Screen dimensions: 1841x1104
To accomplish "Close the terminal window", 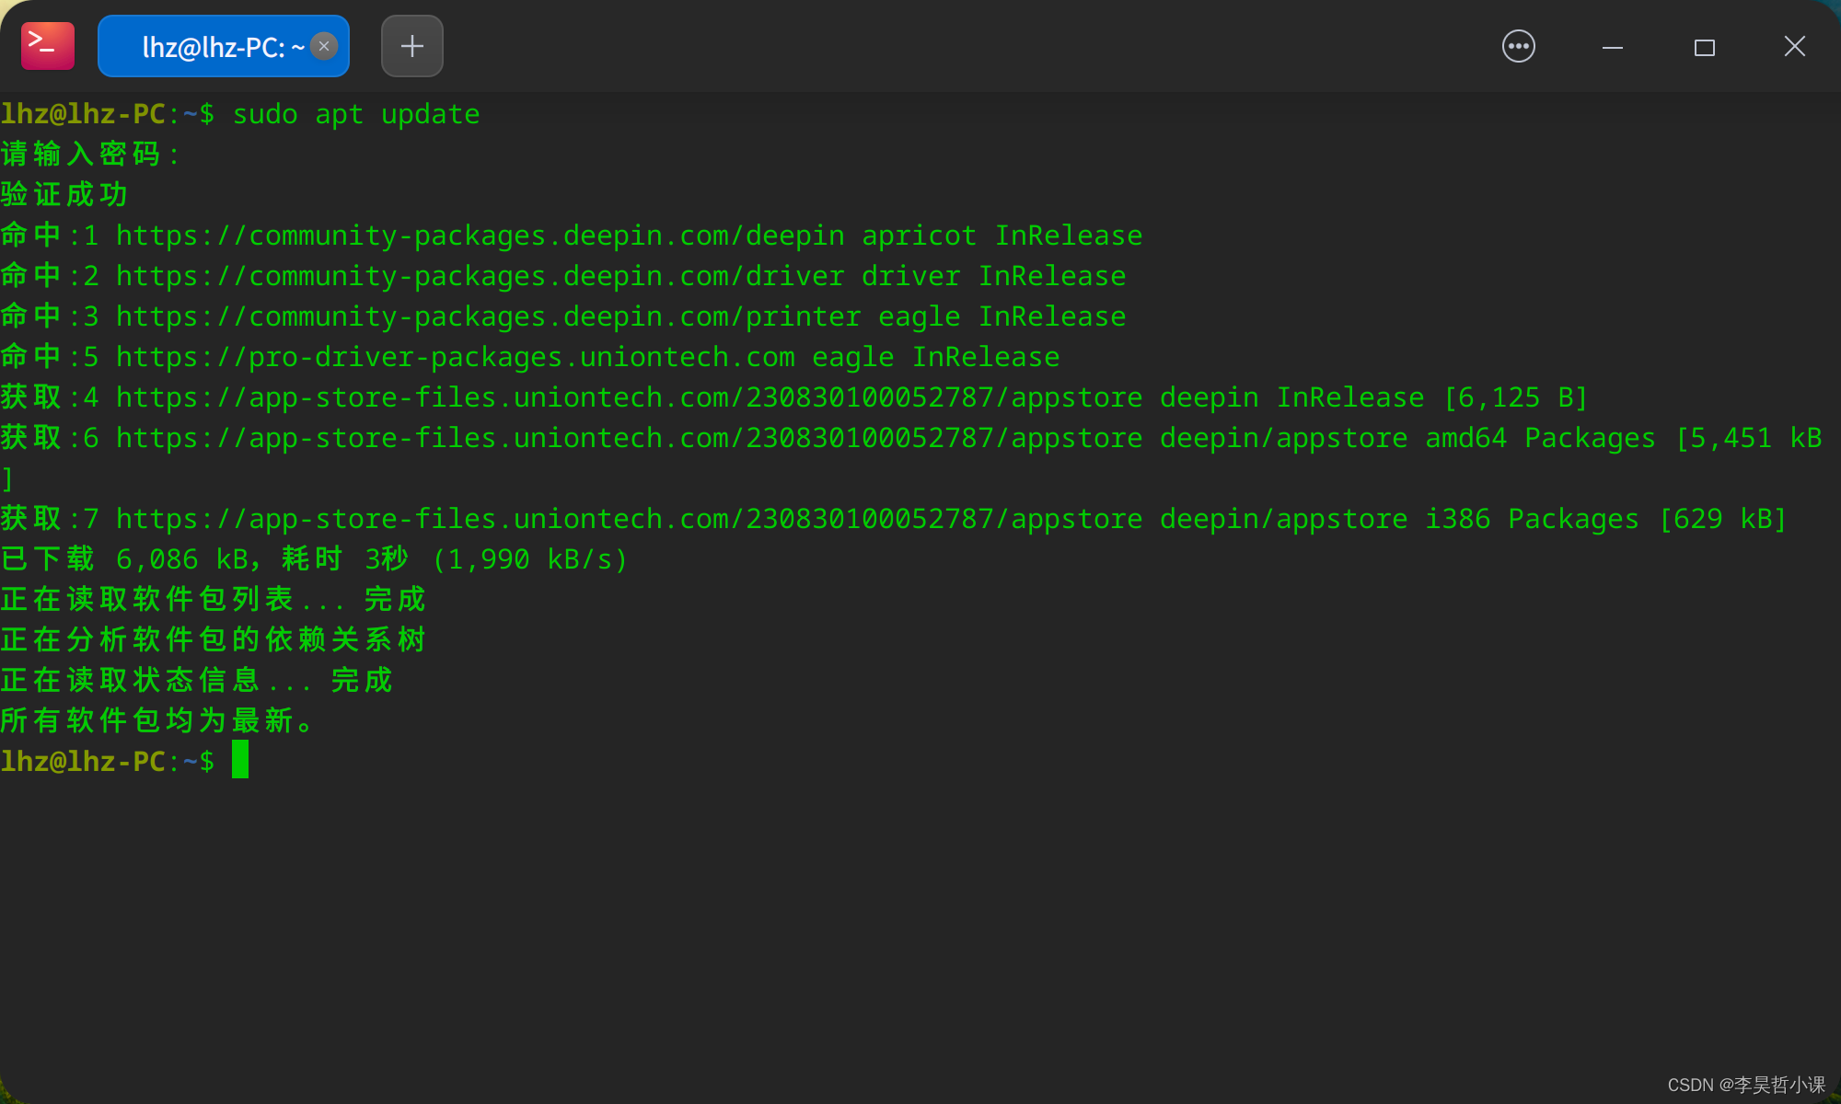I will click(1795, 46).
